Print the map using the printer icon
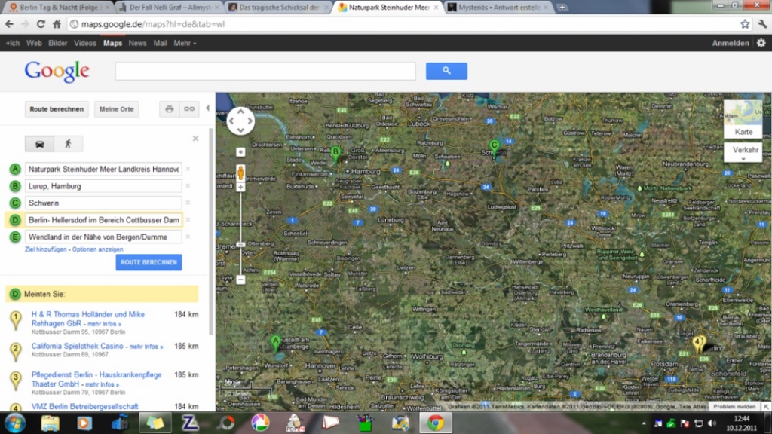Viewport: 772px width, 434px height. pyautogui.click(x=170, y=108)
